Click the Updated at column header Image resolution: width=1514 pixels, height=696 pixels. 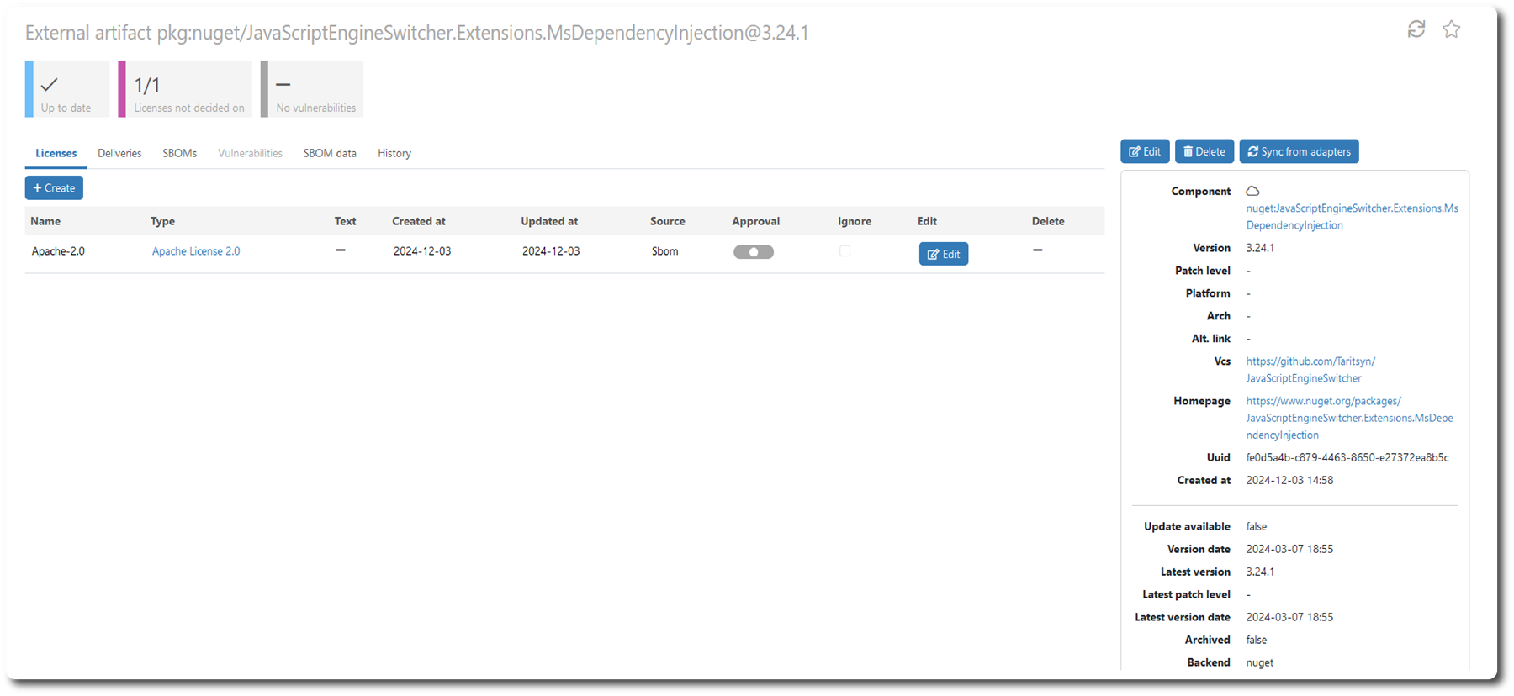549,221
